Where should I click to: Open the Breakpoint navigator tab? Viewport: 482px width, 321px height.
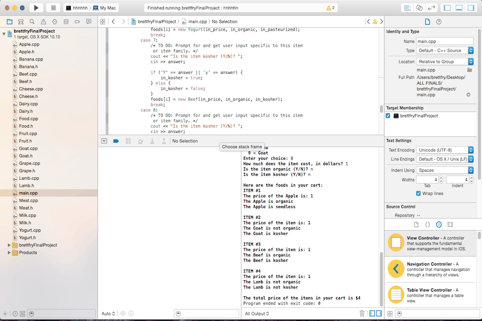77,22
